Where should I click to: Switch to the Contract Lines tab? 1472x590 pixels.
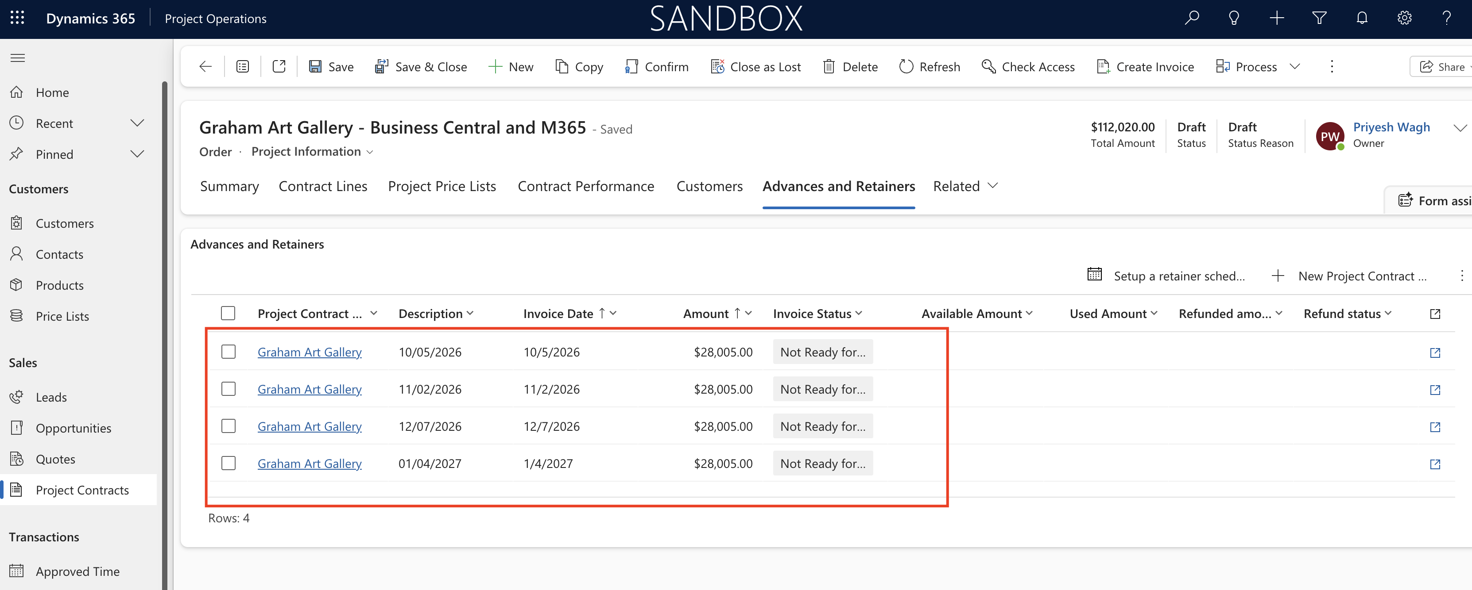tap(323, 187)
